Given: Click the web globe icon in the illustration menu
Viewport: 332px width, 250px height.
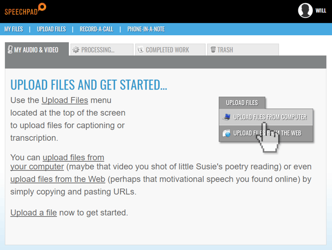Looking at the screenshot, I should pyautogui.click(x=226, y=133).
